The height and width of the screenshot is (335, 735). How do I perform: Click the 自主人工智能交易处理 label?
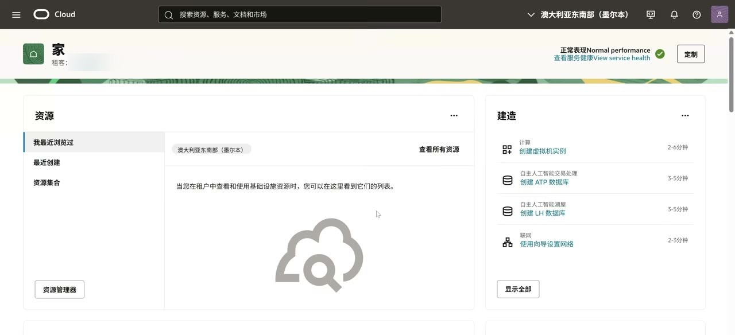(x=548, y=173)
